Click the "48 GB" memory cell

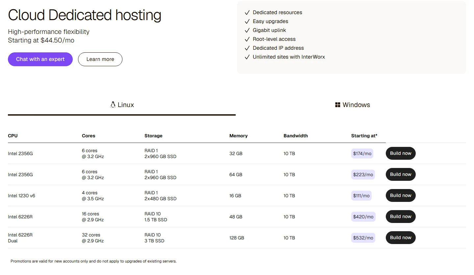(x=236, y=217)
